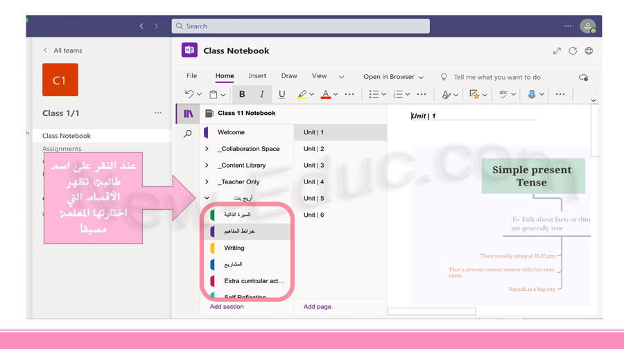Go back to All teams

(x=62, y=51)
